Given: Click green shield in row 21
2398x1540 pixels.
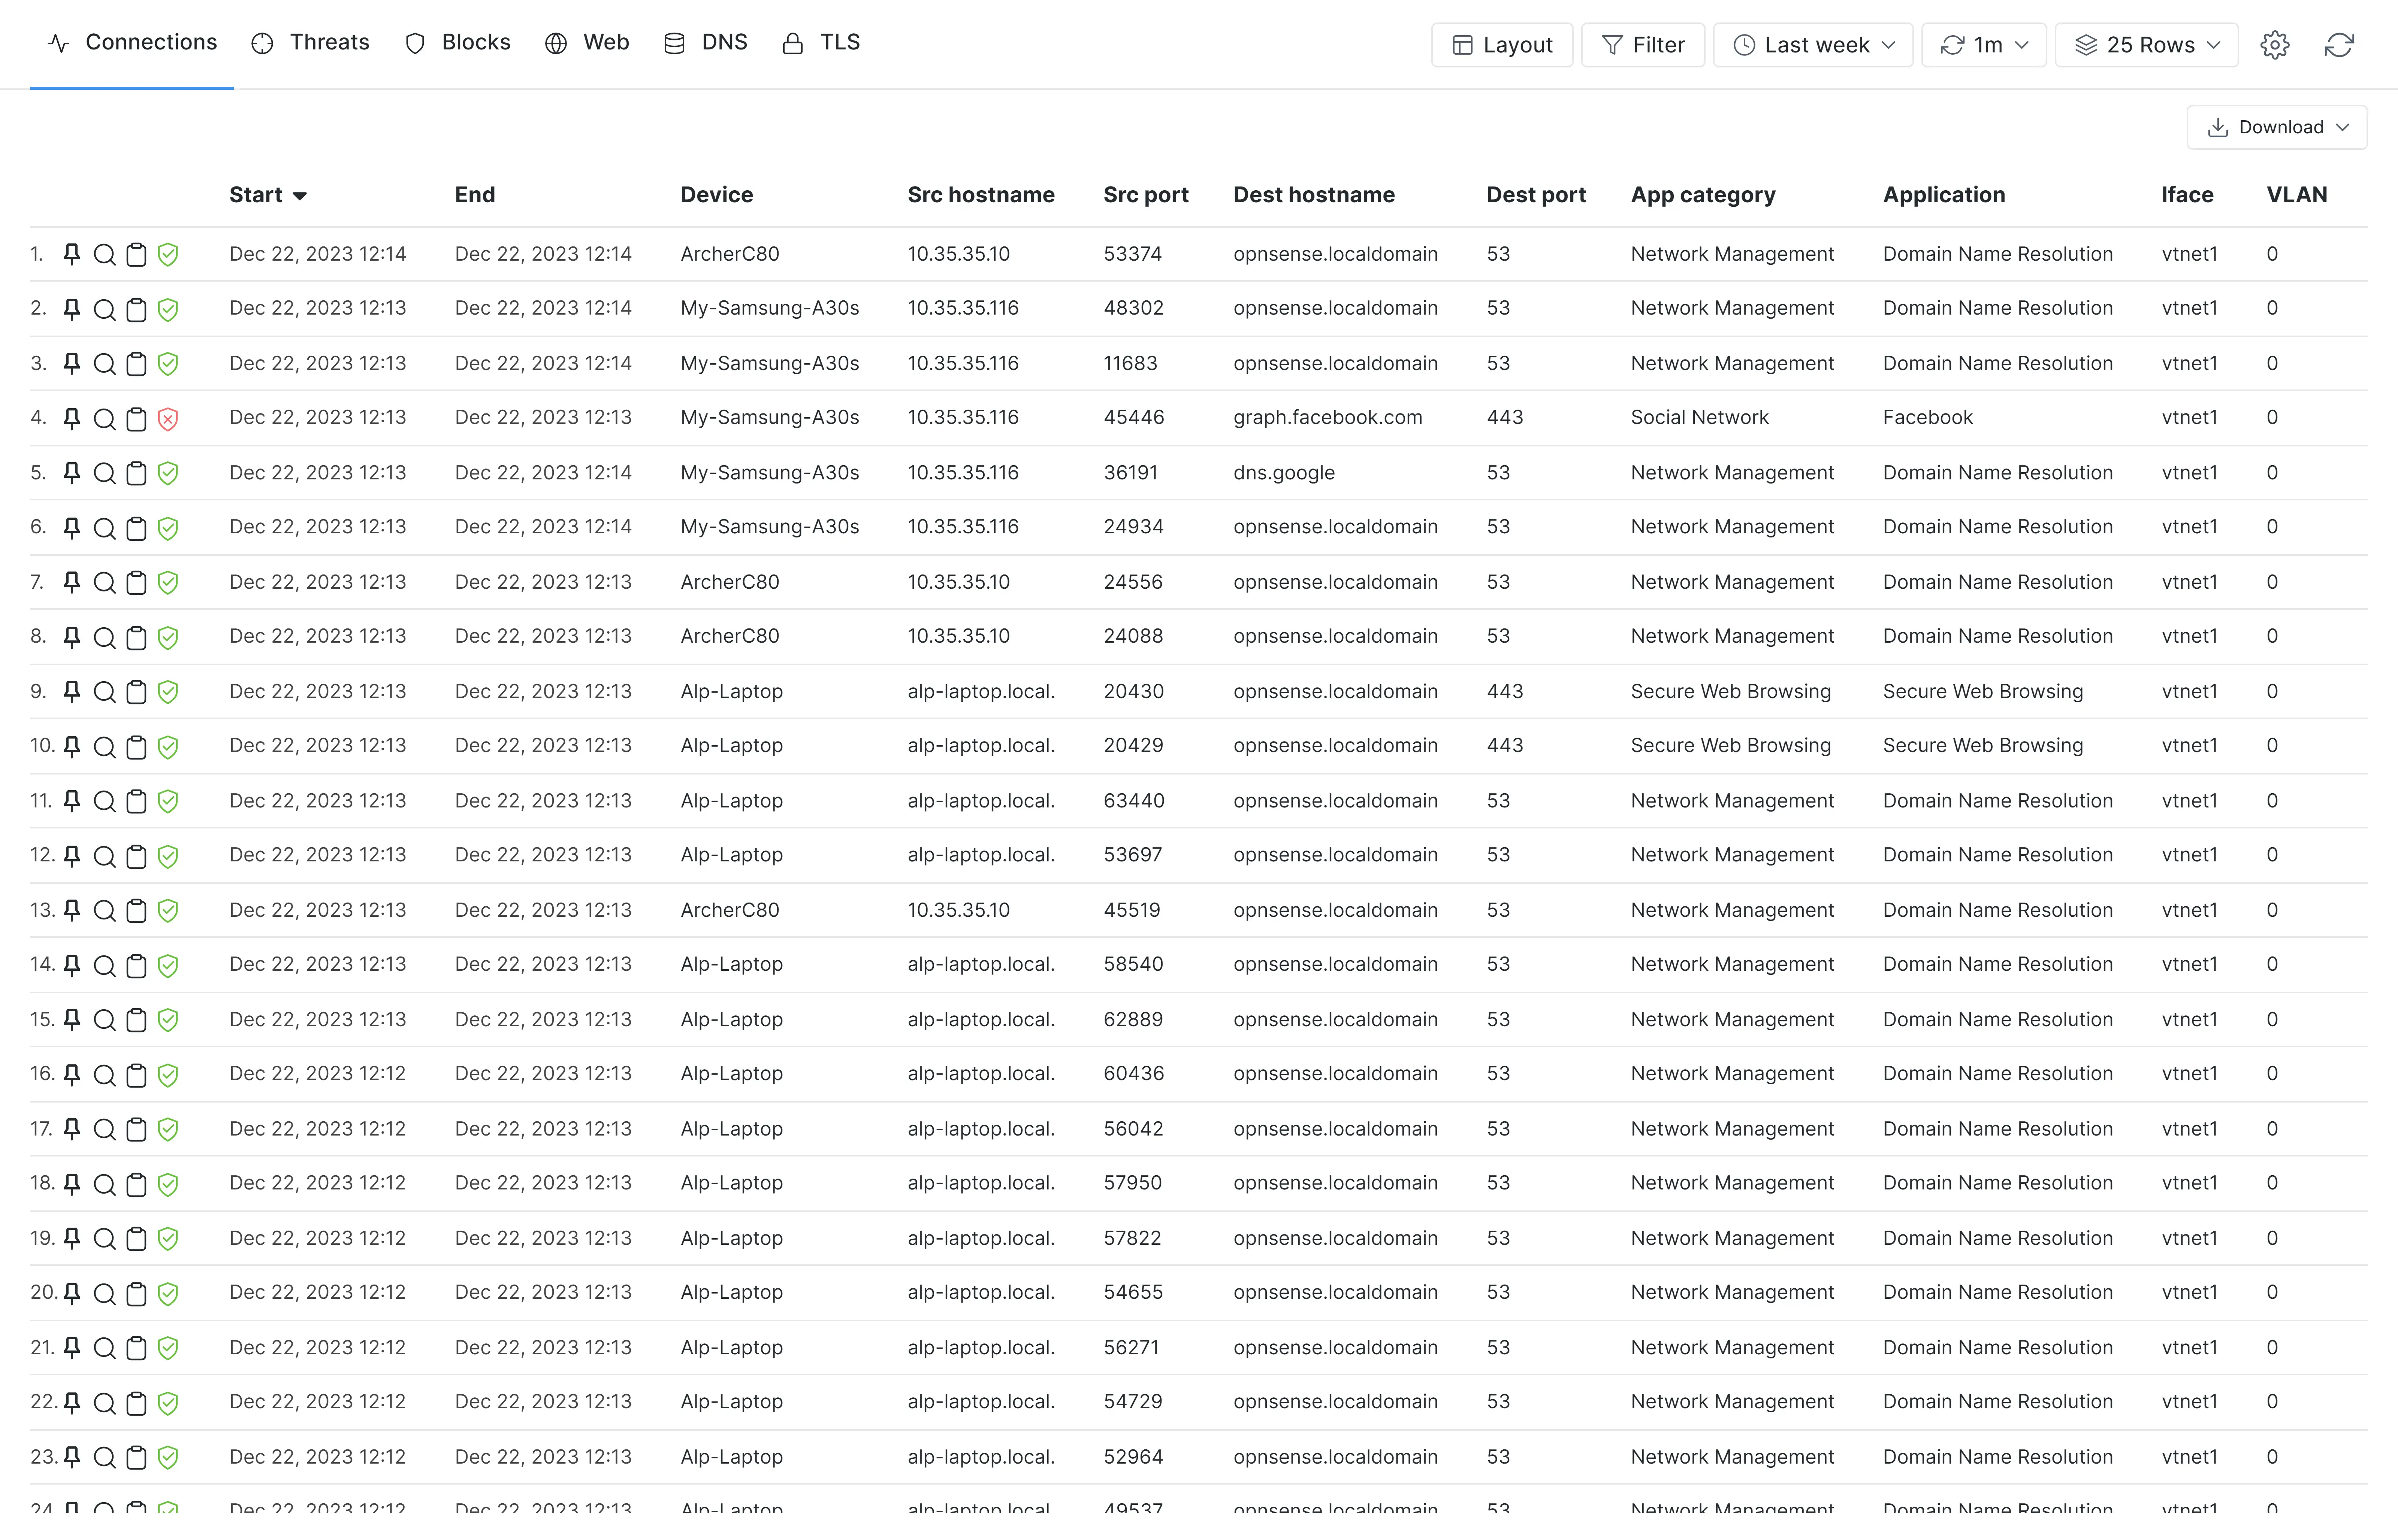Looking at the screenshot, I should click(168, 1348).
